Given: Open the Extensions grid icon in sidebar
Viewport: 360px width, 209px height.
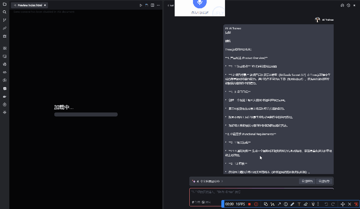Looking at the screenshot, I should pyautogui.click(x=4, y=48).
